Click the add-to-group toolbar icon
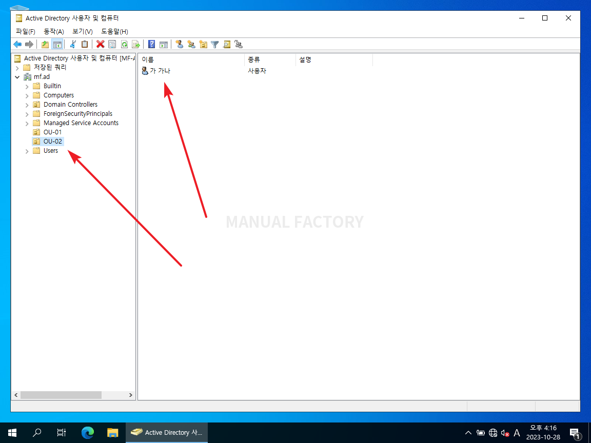This screenshot has height=443, width=591. pyautogui.click(x=239, y=45)
